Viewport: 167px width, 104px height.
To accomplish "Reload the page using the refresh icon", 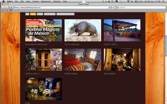I will pos(114,7).
